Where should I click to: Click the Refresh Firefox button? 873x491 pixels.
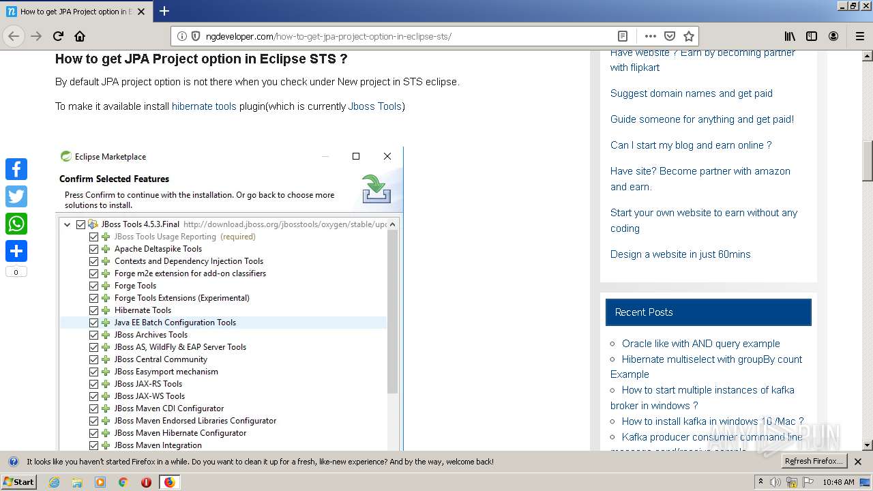(814, 462)
